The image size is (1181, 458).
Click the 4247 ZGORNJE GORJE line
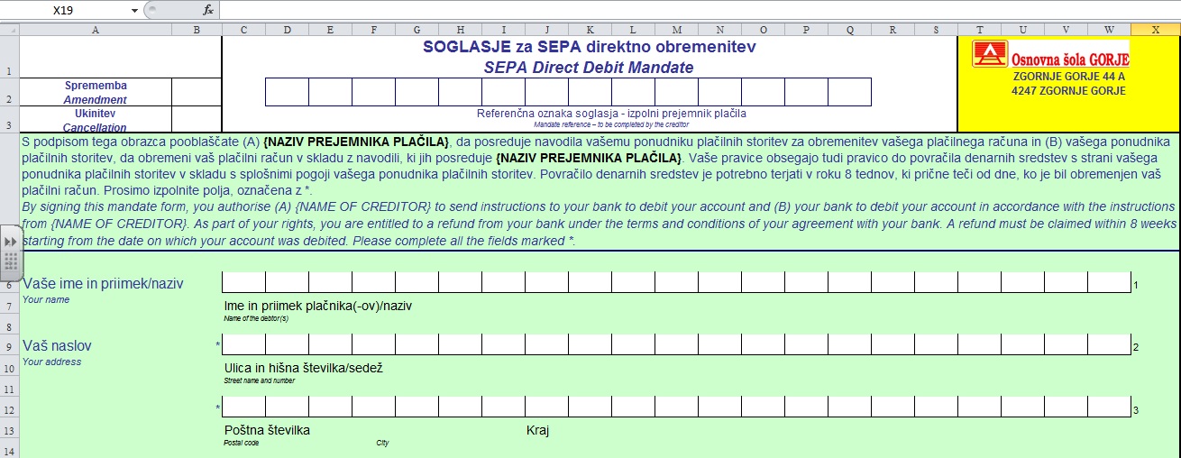(x=1069, y=91)
